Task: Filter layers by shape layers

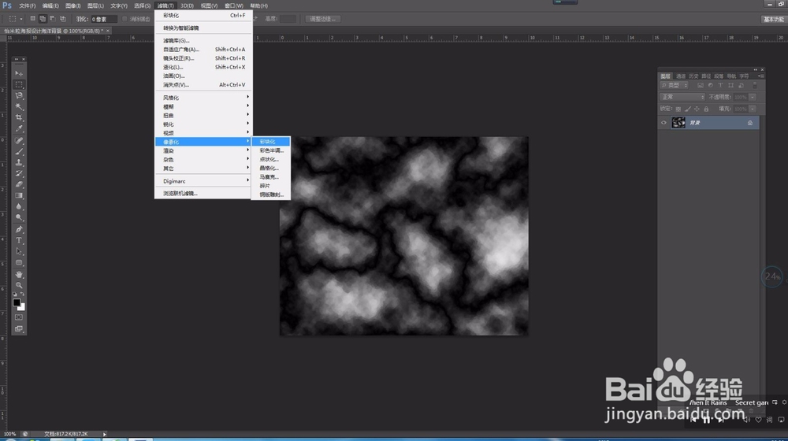Action: pos(730,85)
